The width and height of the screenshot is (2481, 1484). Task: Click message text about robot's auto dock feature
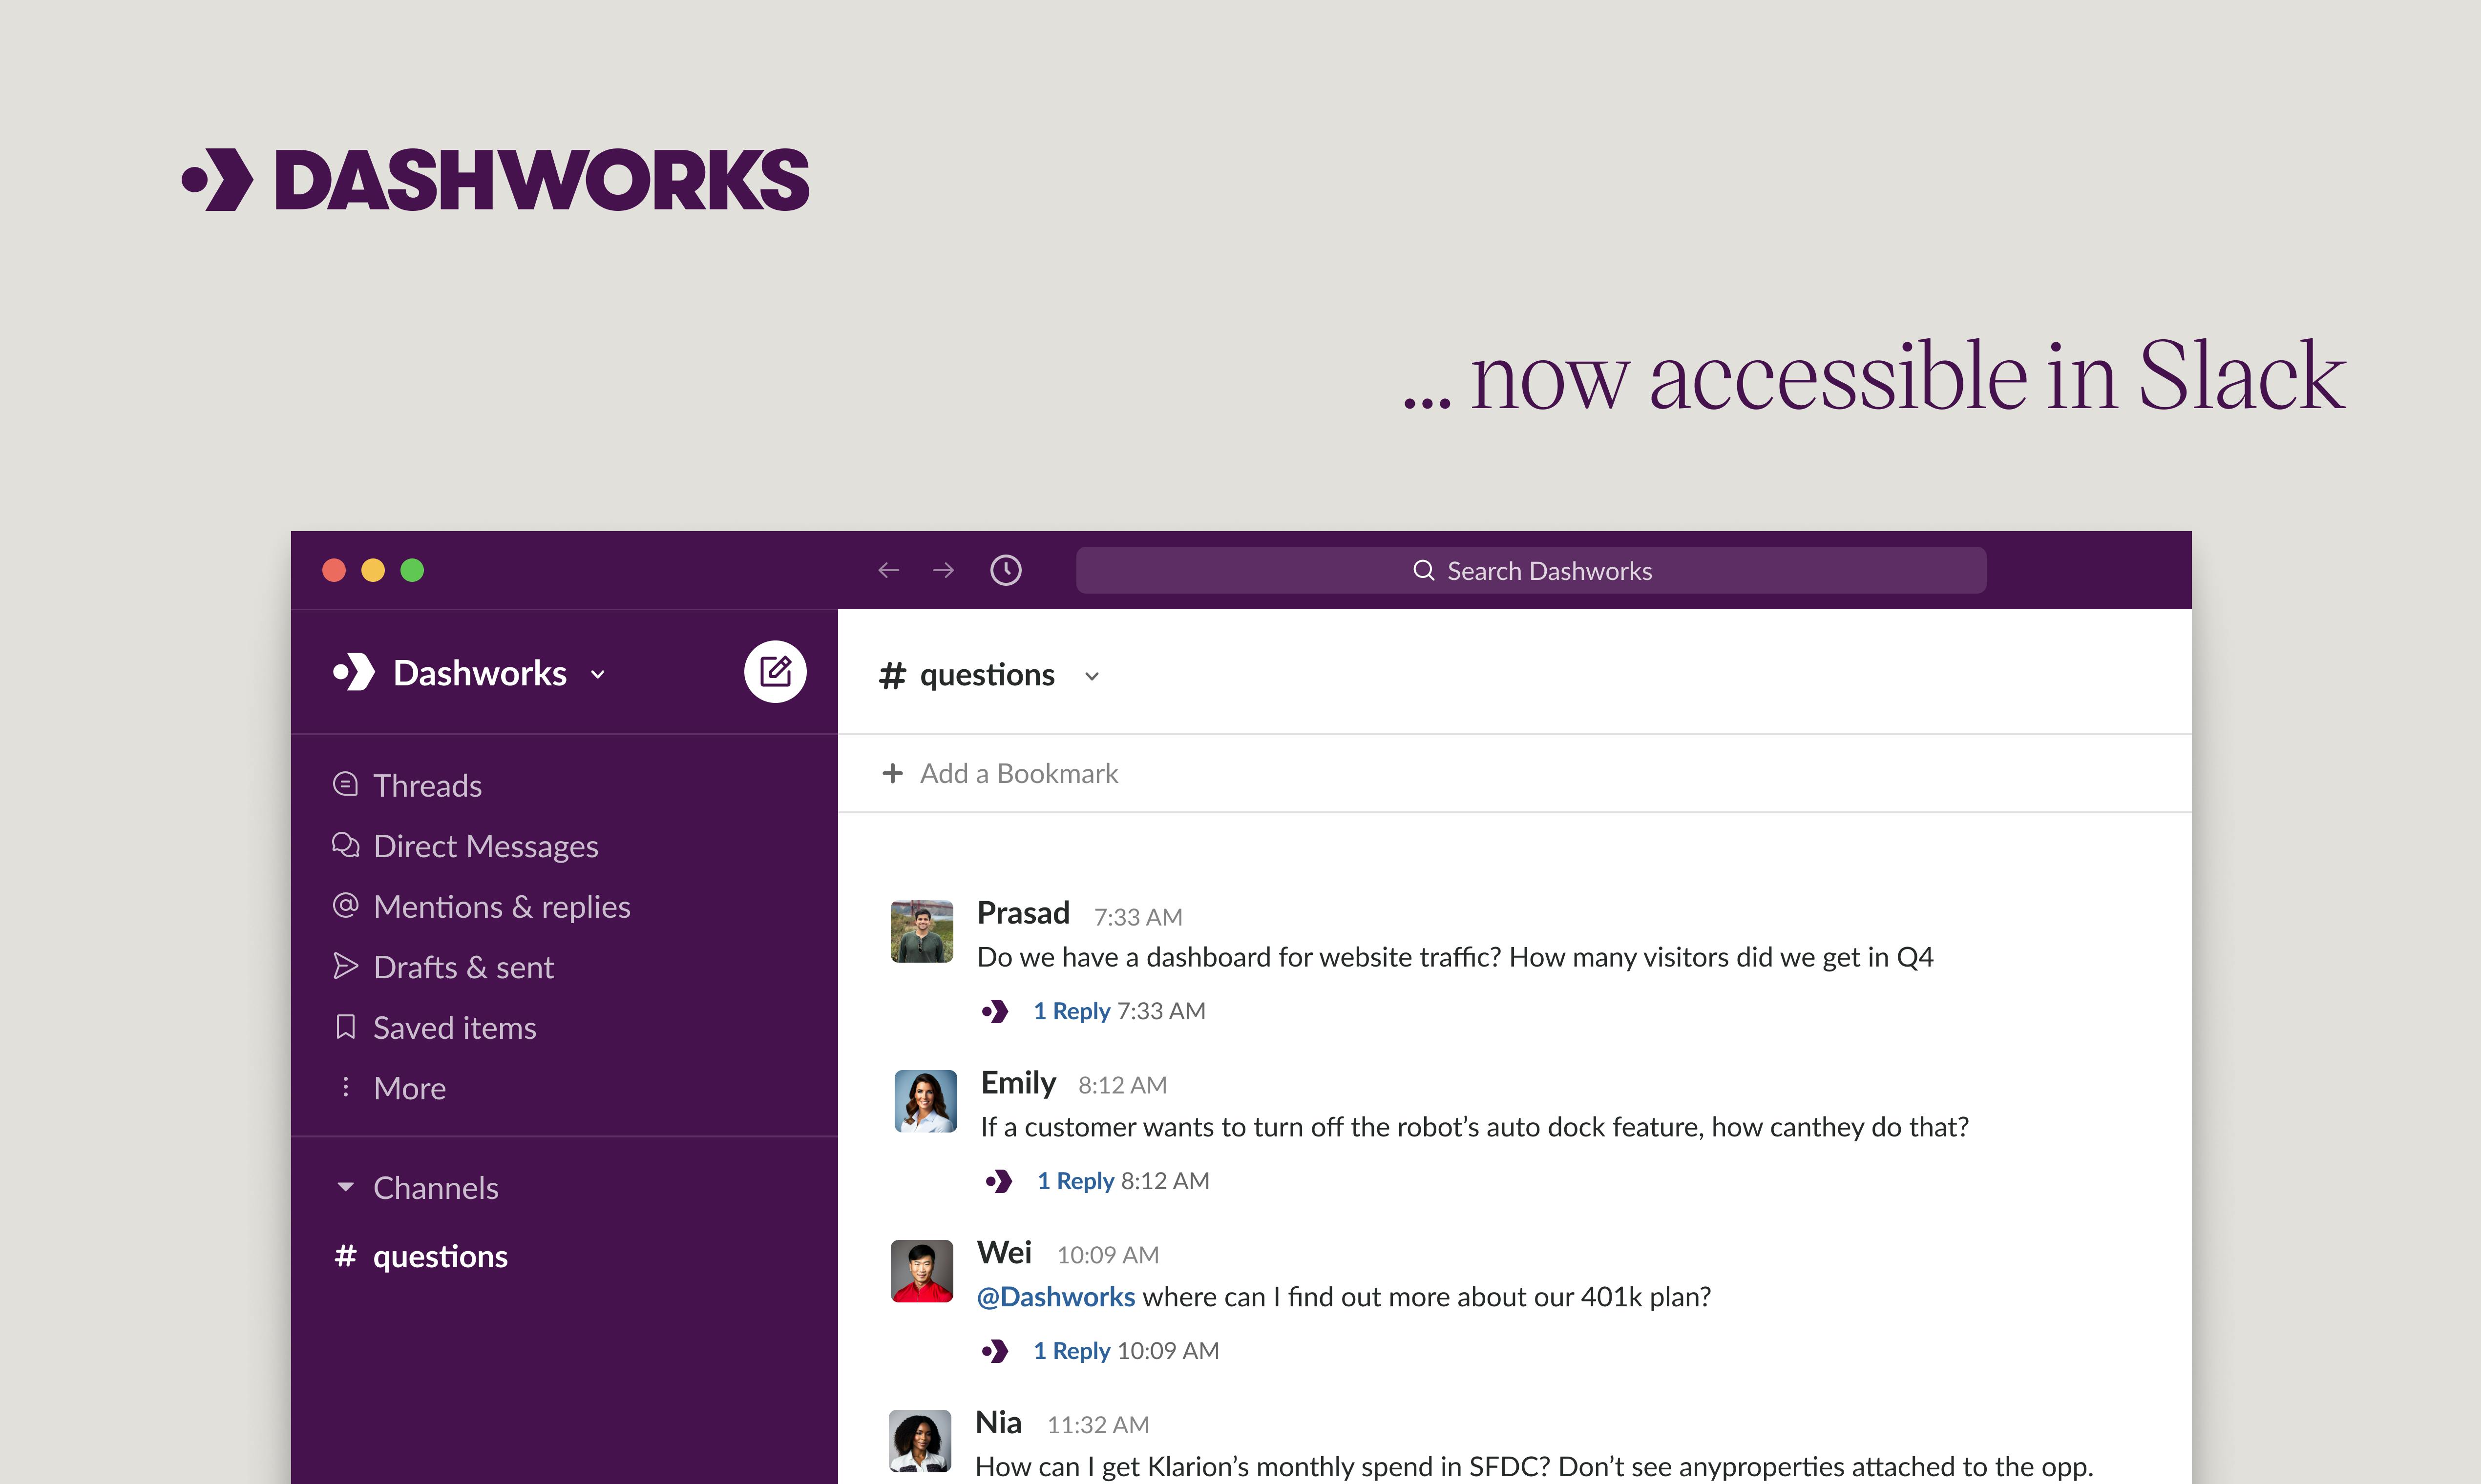(x=1474, y=1127)
